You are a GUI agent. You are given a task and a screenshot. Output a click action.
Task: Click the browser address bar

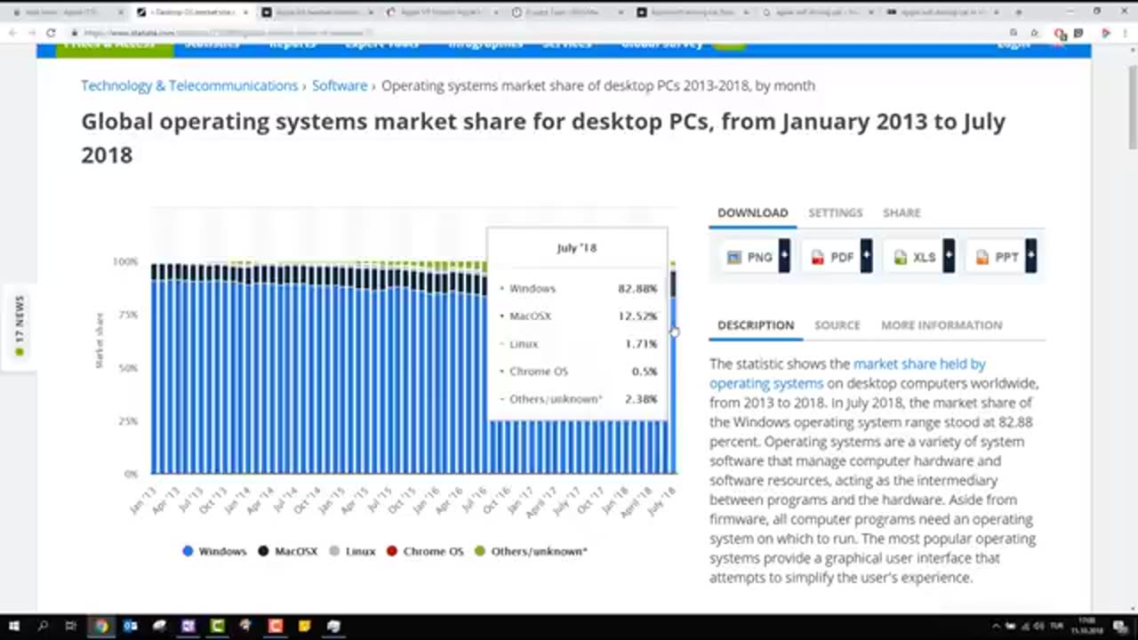pyautogui.click(x=533, y=33)
